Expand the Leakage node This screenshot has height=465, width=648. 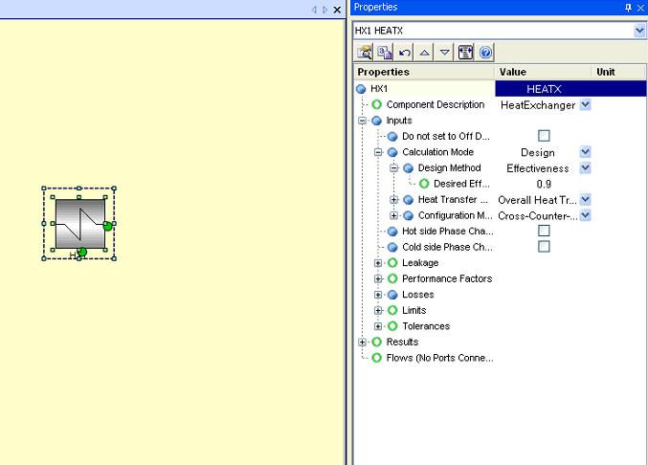point(378,263)
